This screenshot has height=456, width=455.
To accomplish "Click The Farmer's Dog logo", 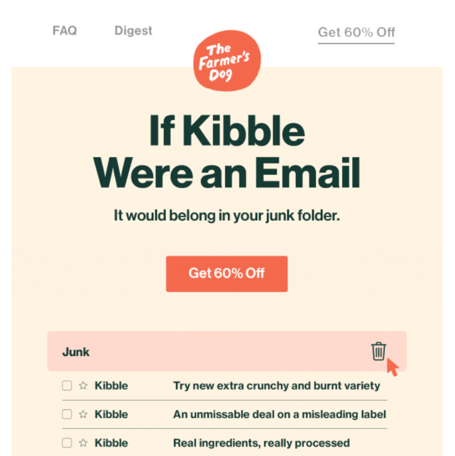I will coord(227,63).
